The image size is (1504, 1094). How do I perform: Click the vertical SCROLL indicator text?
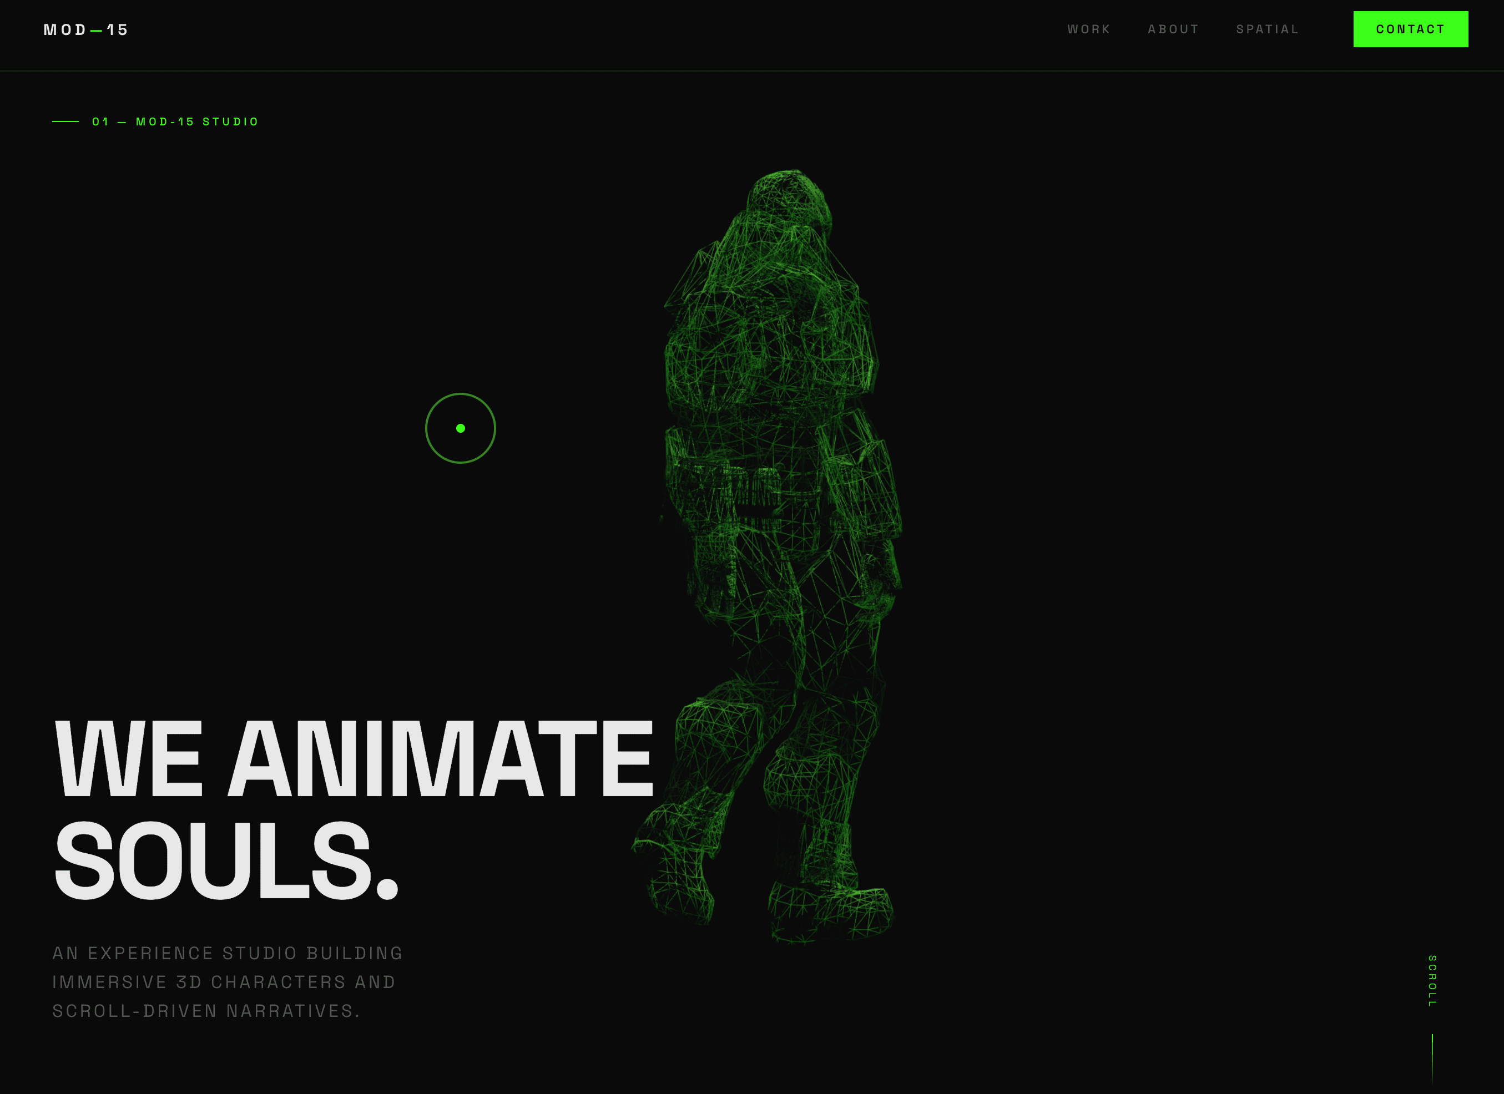pos(1432,981)
